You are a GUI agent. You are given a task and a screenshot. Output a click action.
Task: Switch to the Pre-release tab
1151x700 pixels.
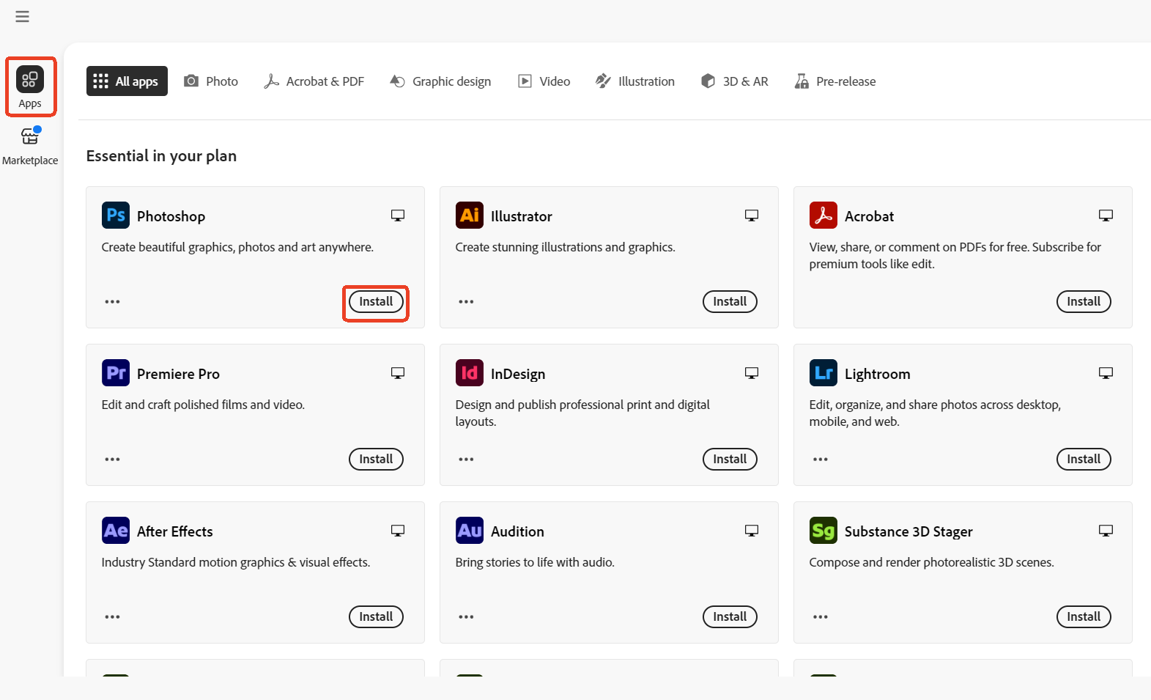[x=836, y=81]
